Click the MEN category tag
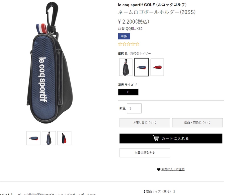The height and width of the screenshot is (195, 225). (x=124, y=36)
